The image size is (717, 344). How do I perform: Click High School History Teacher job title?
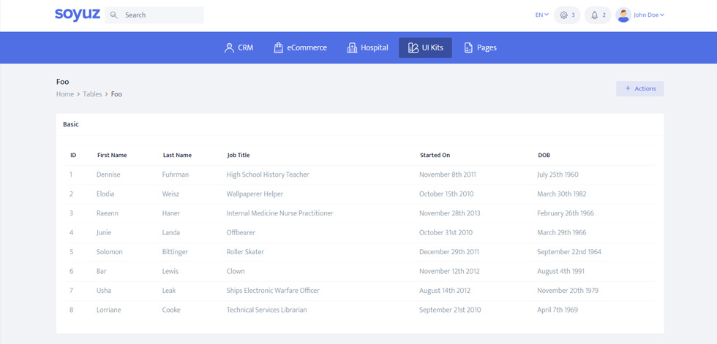(268, 175)
